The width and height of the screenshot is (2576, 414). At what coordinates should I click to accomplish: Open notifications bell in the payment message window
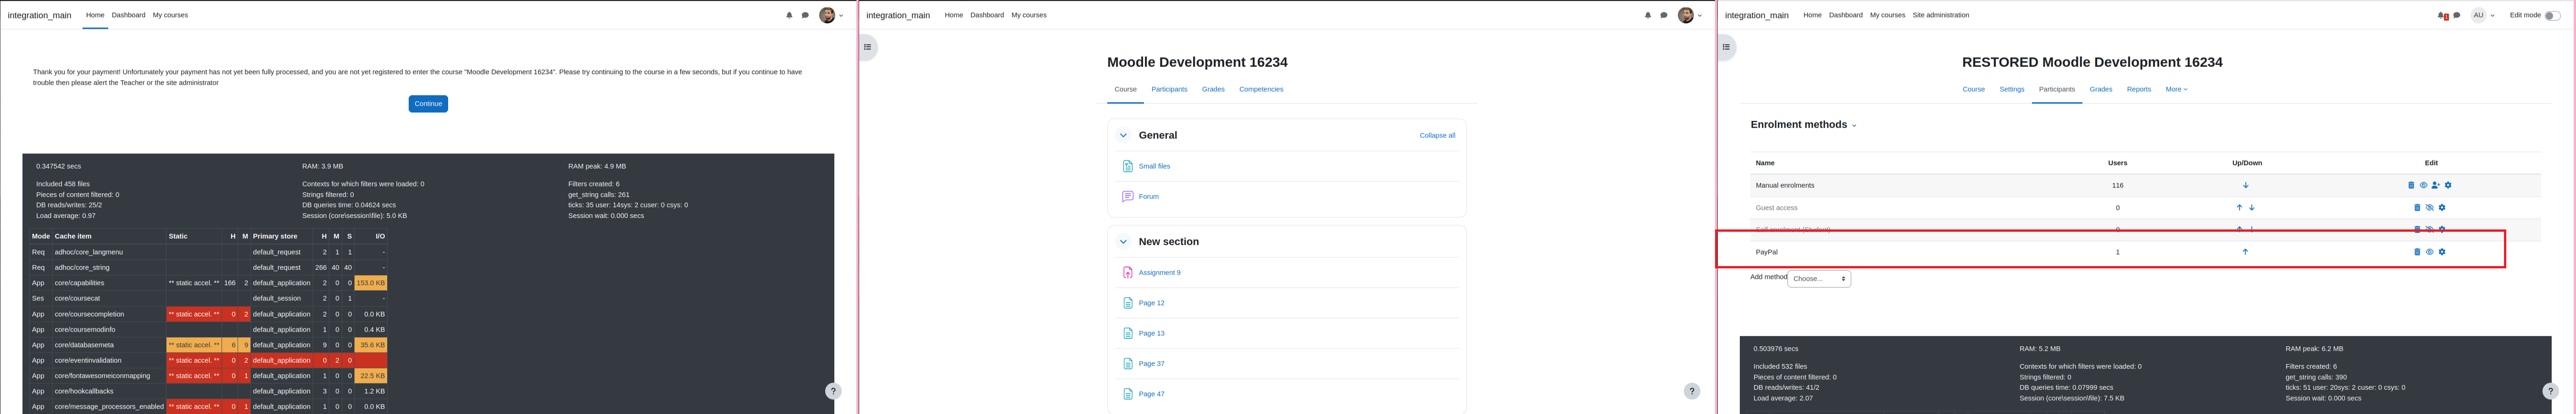[789, 15]
